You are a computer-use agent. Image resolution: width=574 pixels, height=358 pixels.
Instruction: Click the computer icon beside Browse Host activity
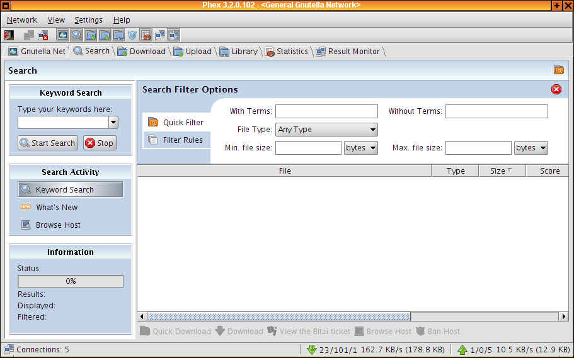pos(26,225)
